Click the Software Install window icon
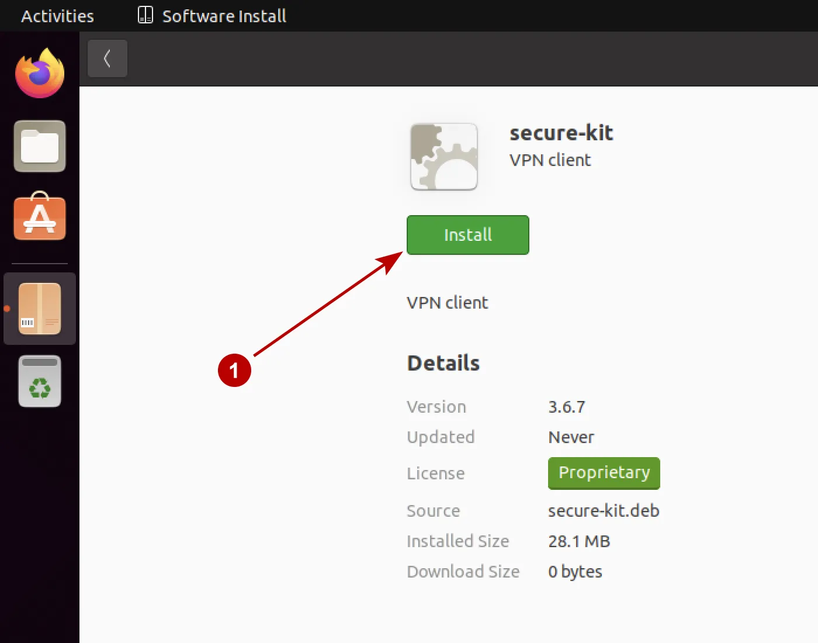818x643 pixels. 144,16
